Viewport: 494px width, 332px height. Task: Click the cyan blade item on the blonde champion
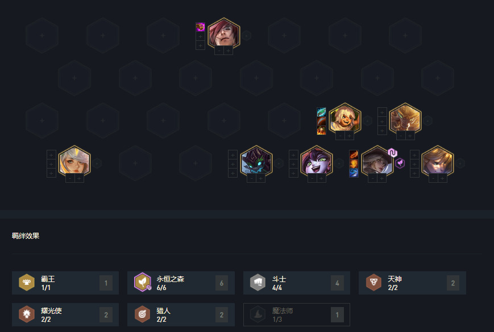pyautogui.click(x=321, y=112)
